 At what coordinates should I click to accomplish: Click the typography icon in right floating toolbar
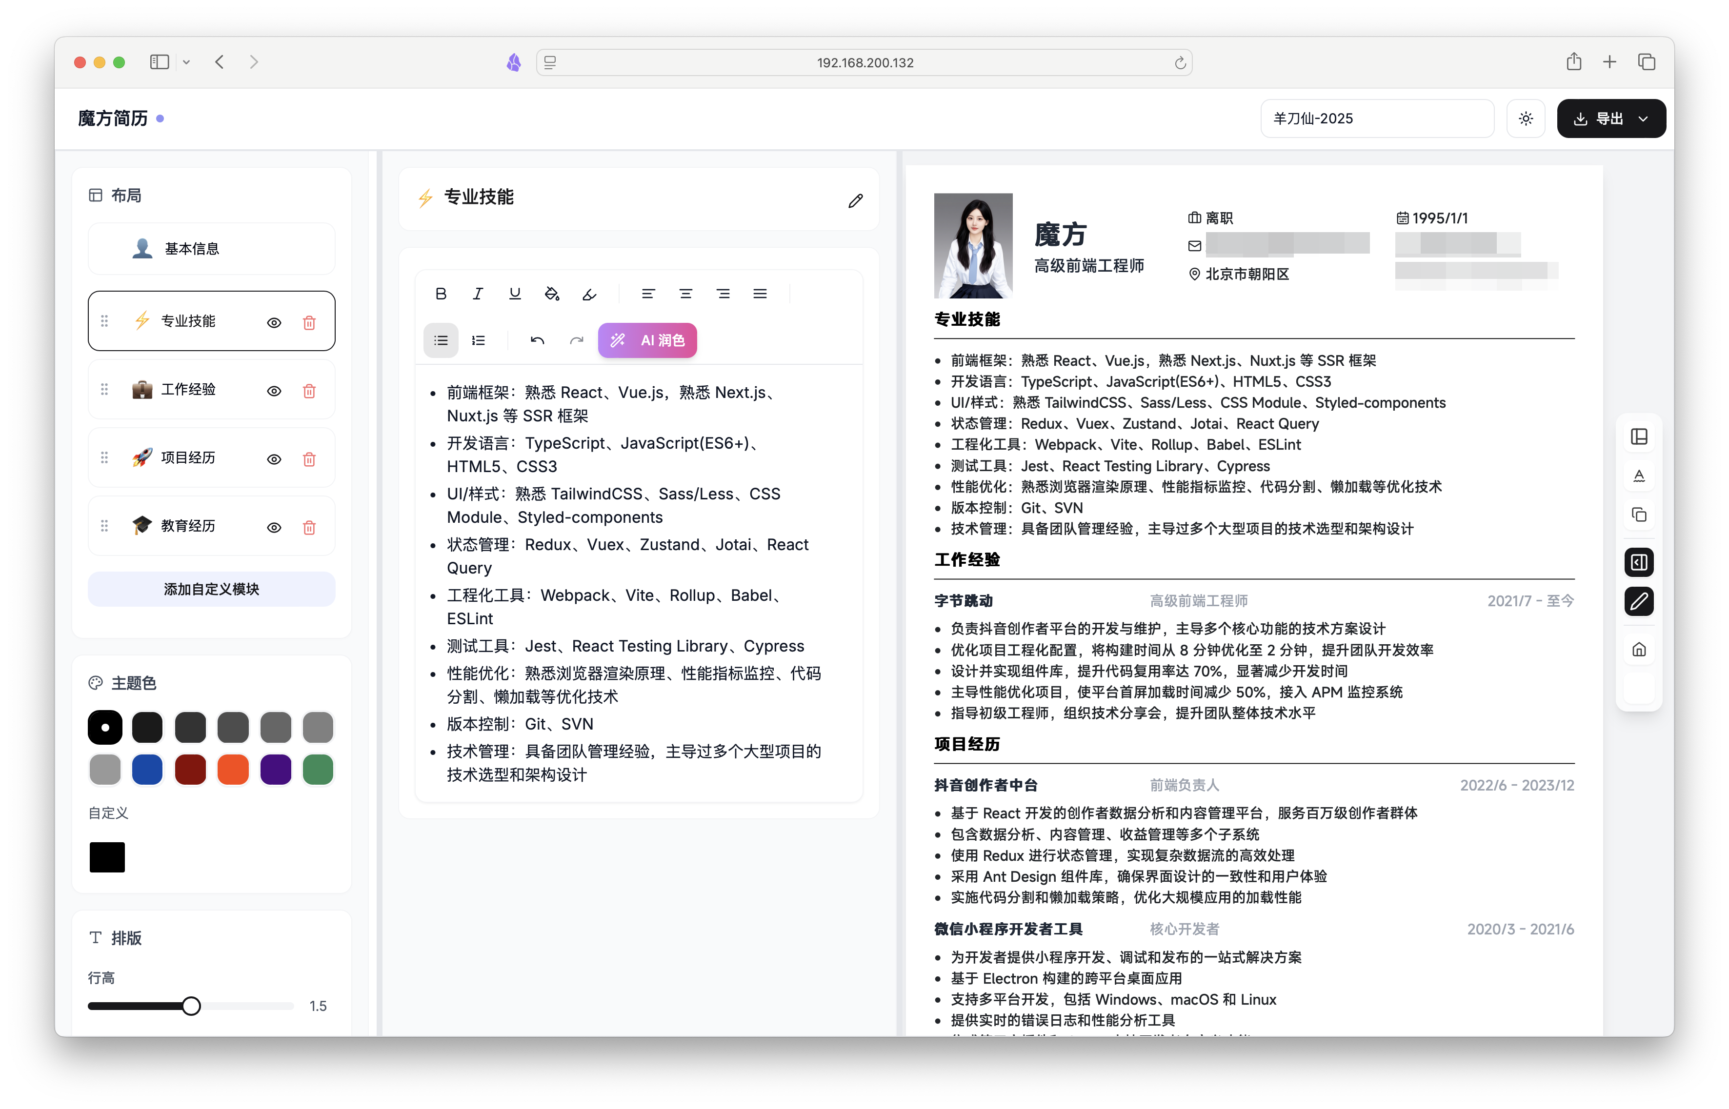[1639, 475]
